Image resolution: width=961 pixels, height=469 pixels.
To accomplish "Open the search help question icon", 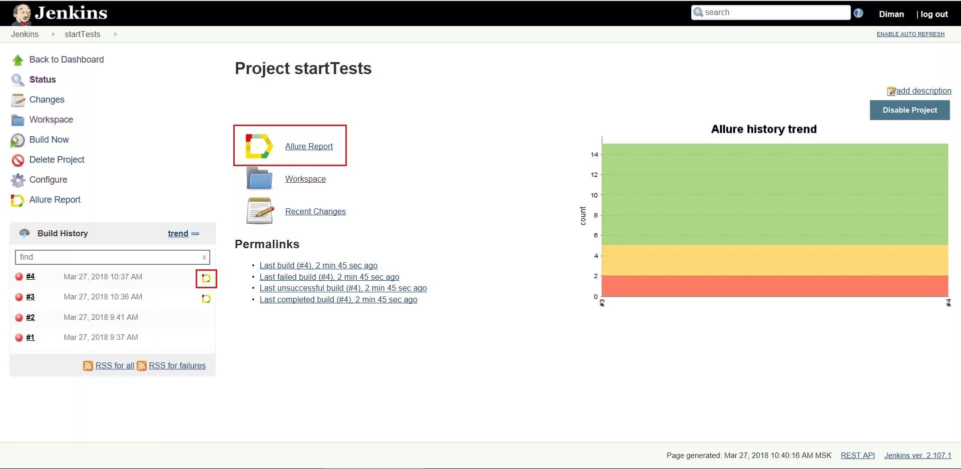I will tap(858, 14).
